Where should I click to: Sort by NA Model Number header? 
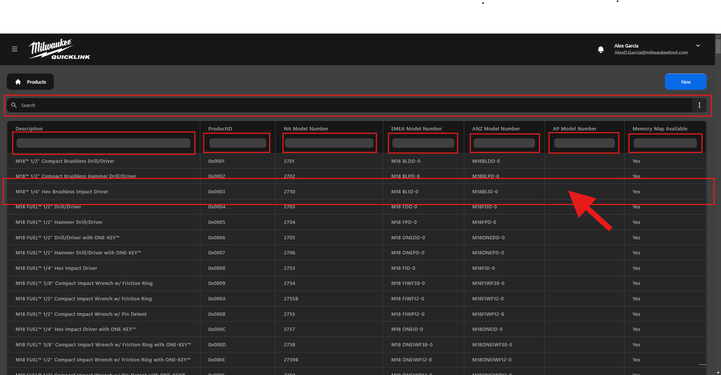(306, 129)
